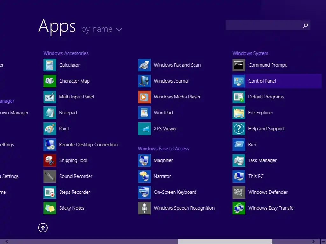Viewport: 326px width, 244px height.
Task: Launch Windows Defender wall icon
Action: (239, 192)
